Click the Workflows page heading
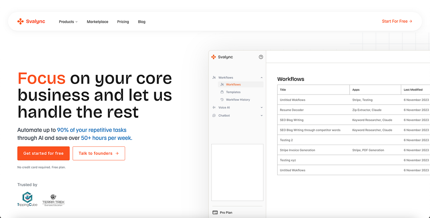The width and height of the screenshot is (430, 218). [291, 79]
